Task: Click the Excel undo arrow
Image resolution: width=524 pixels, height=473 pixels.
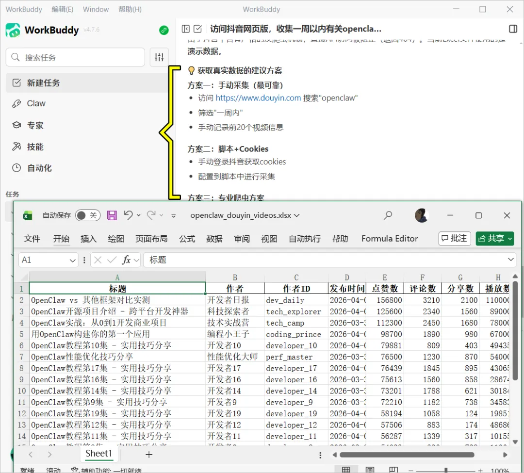Action: [x=128, y=215]
